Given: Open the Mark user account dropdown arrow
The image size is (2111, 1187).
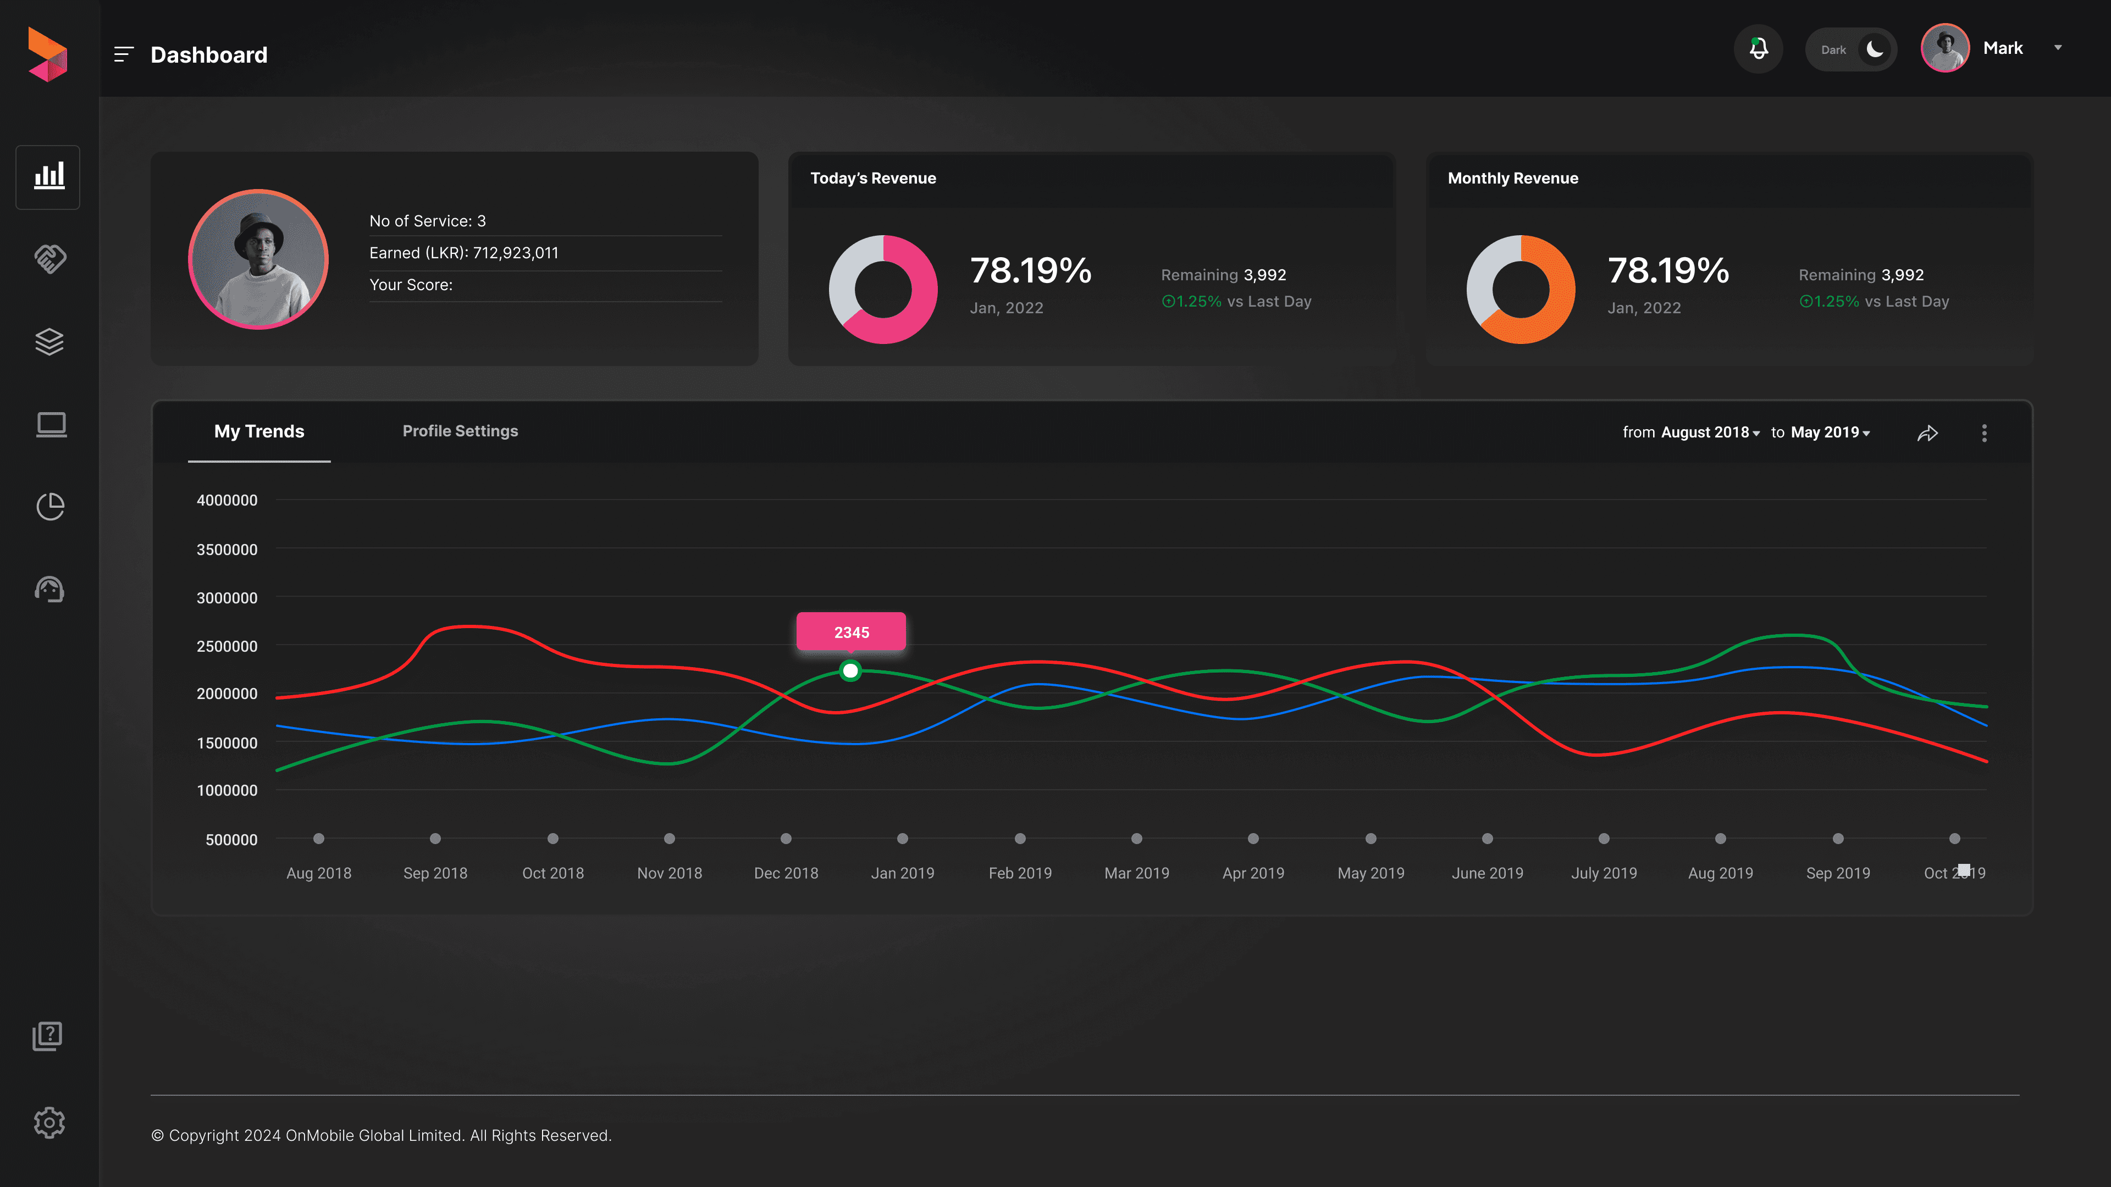Looking at the screenshot, I should pyautogui.click(x=2057, y=47).
